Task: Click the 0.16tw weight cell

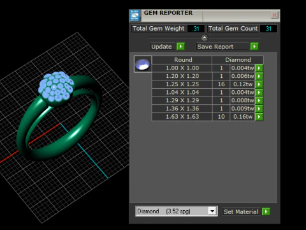Action: 242,117
